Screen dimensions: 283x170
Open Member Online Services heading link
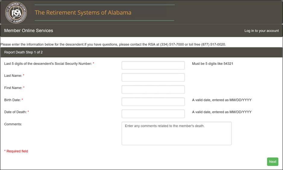tap(29, 30)
